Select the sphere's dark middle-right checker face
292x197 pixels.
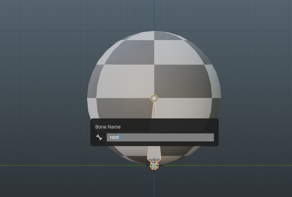pyautogui.click(x=182, y=81)
